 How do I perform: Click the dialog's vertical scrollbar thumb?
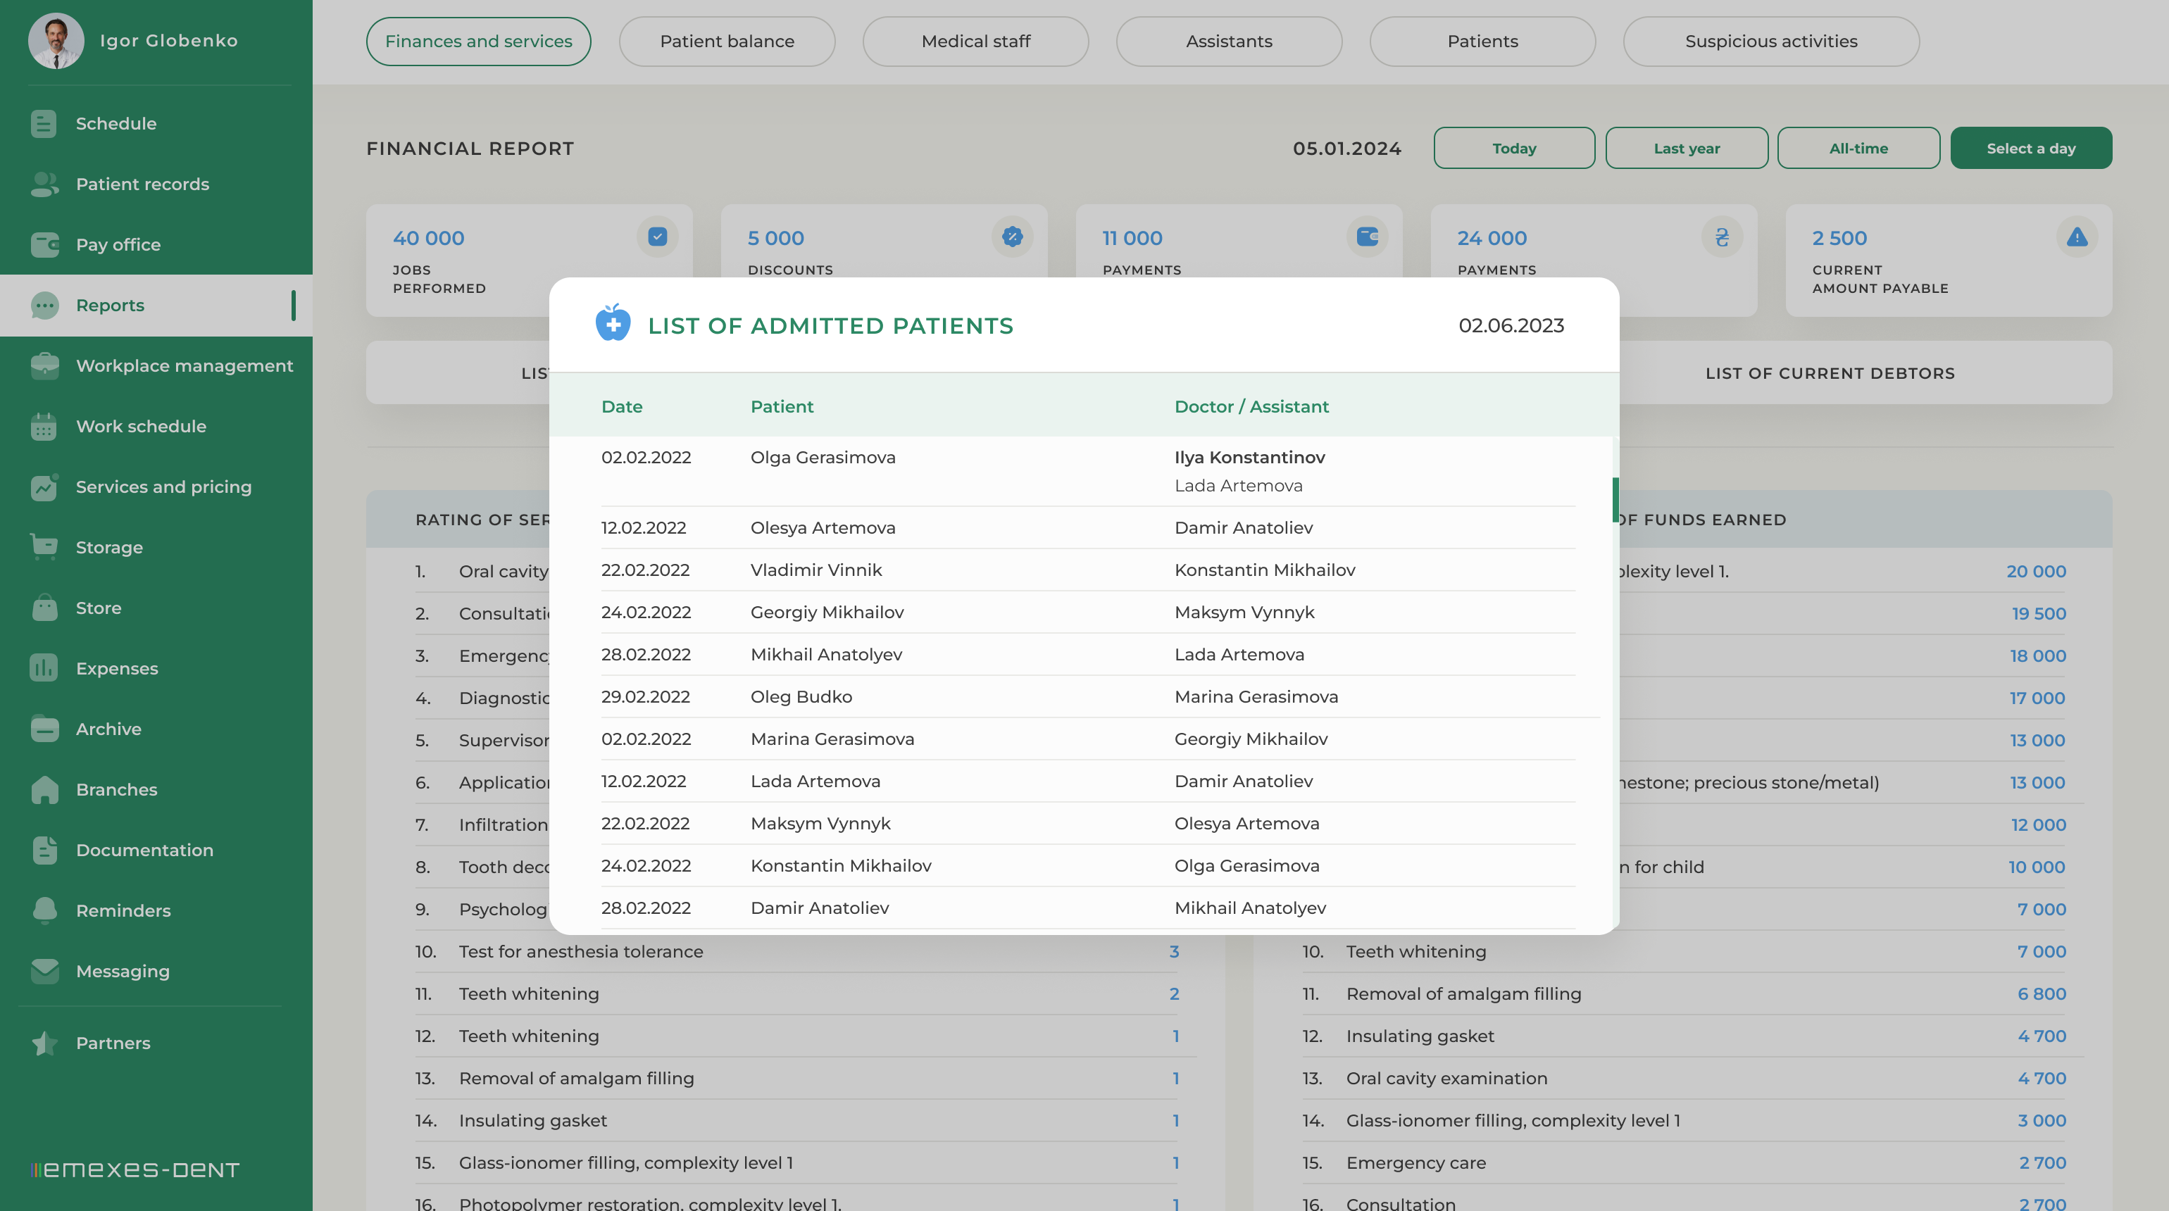click(1615, 500)
